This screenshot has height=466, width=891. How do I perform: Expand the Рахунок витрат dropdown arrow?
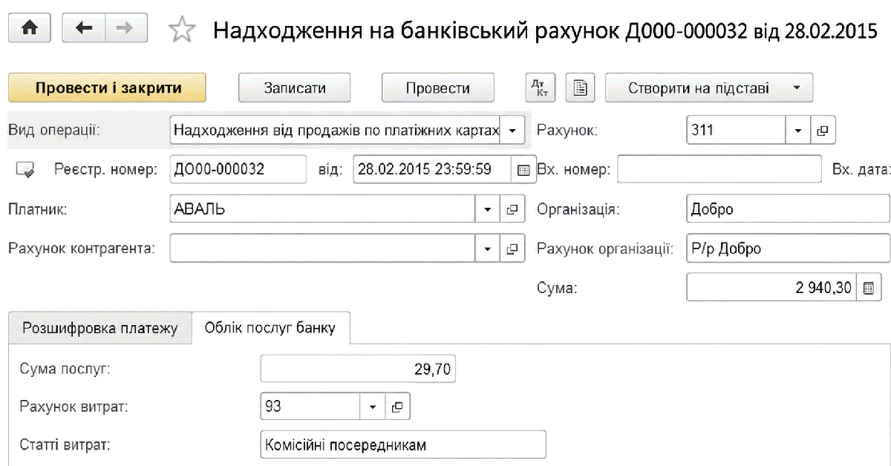click(x=373, y=406)
